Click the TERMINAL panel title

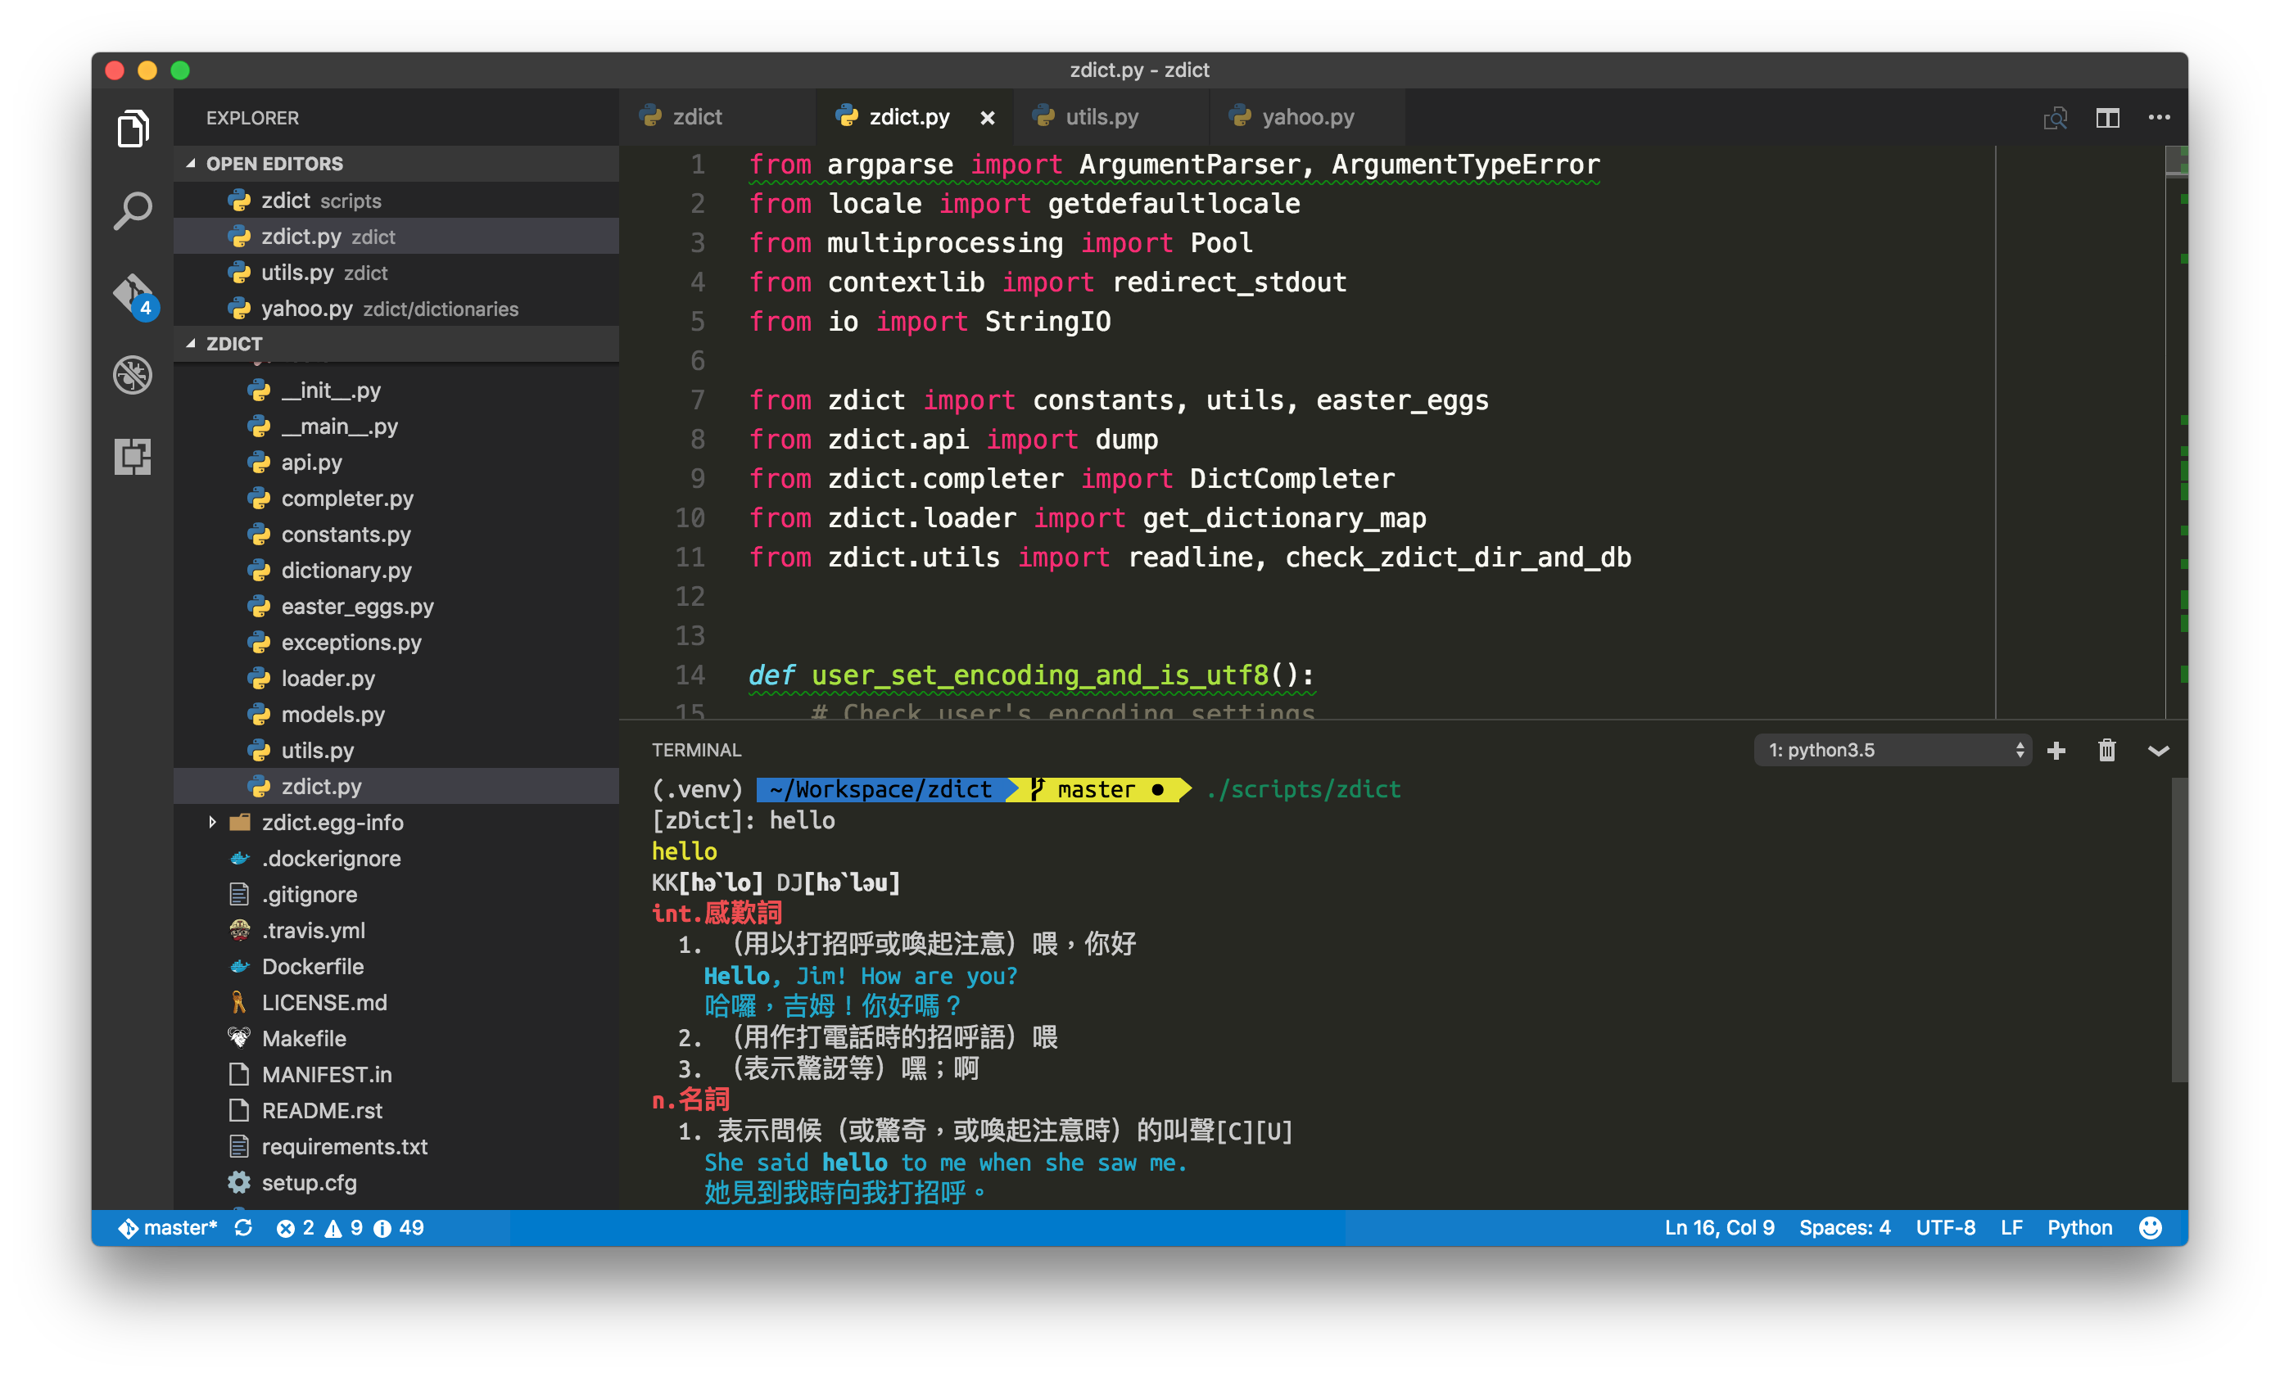coord(696,750)
